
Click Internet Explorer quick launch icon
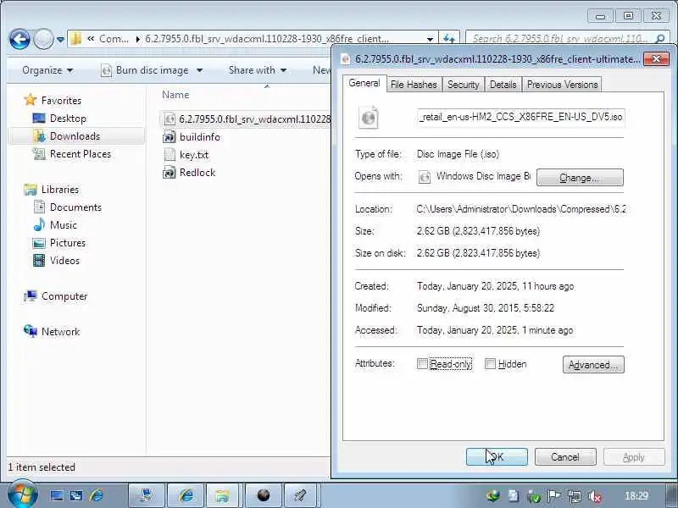tap(97, 495)
